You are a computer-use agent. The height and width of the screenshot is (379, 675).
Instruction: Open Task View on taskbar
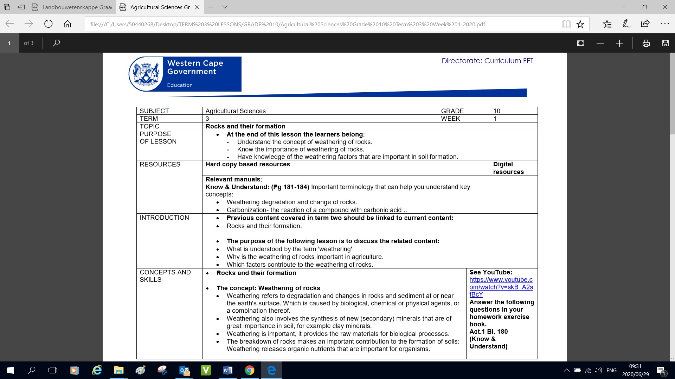(53, 370)
